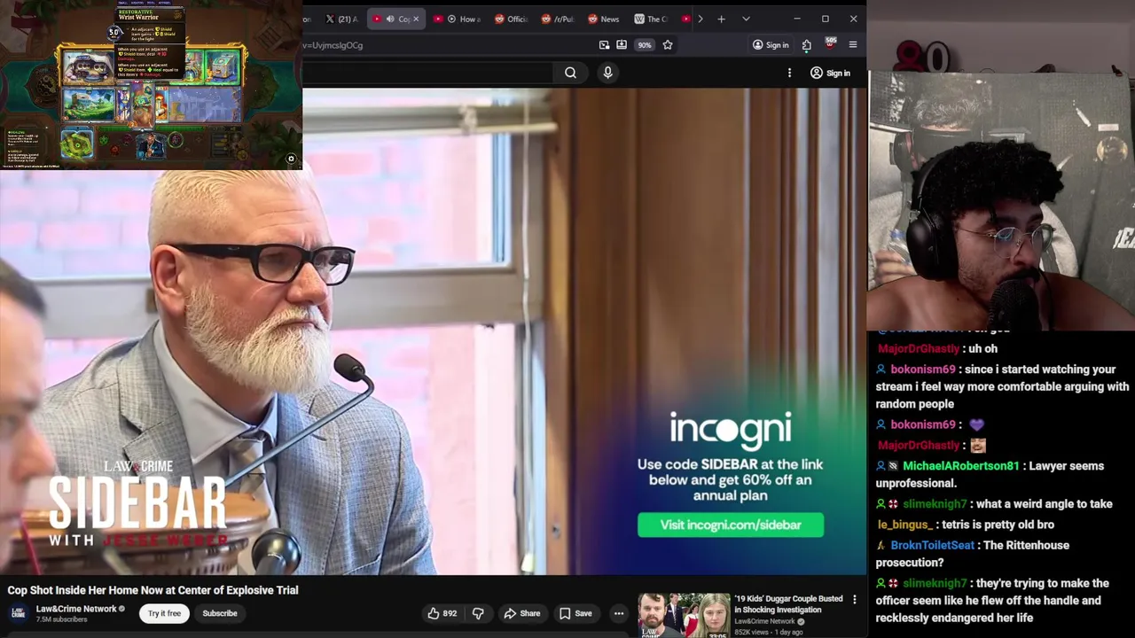
Task: Click the voice search microphone icon
Action: (607, 73)
